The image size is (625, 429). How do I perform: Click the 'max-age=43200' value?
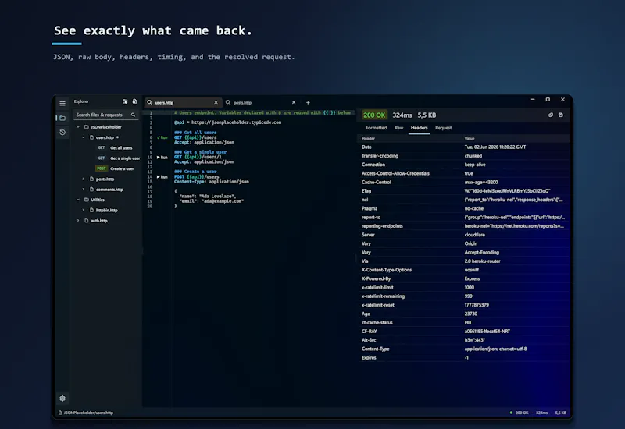481,183
